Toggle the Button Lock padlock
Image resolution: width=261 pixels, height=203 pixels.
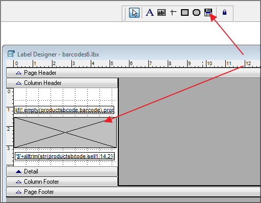224,12
